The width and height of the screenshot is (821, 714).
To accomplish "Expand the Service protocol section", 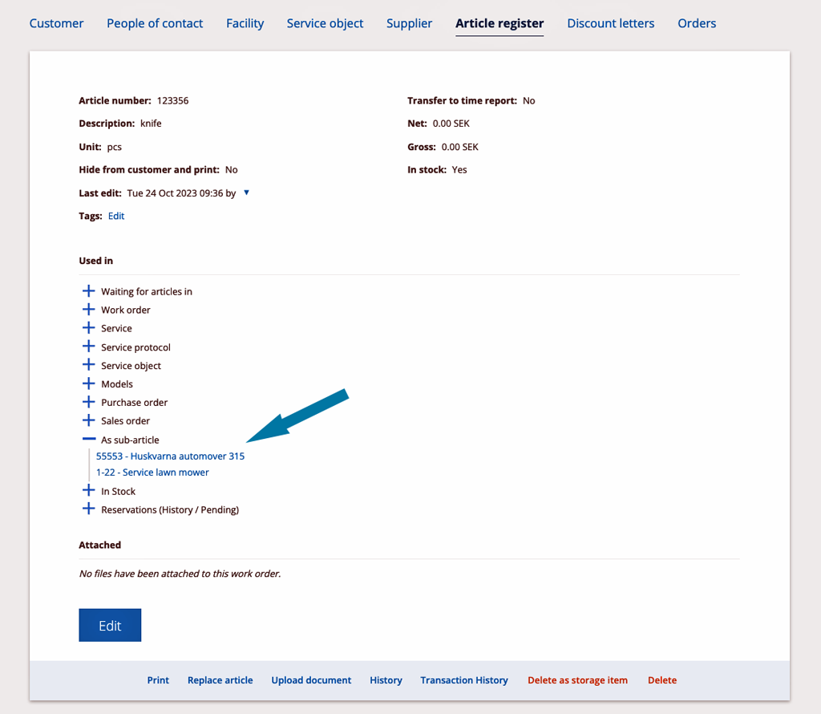I will [88, 347].
